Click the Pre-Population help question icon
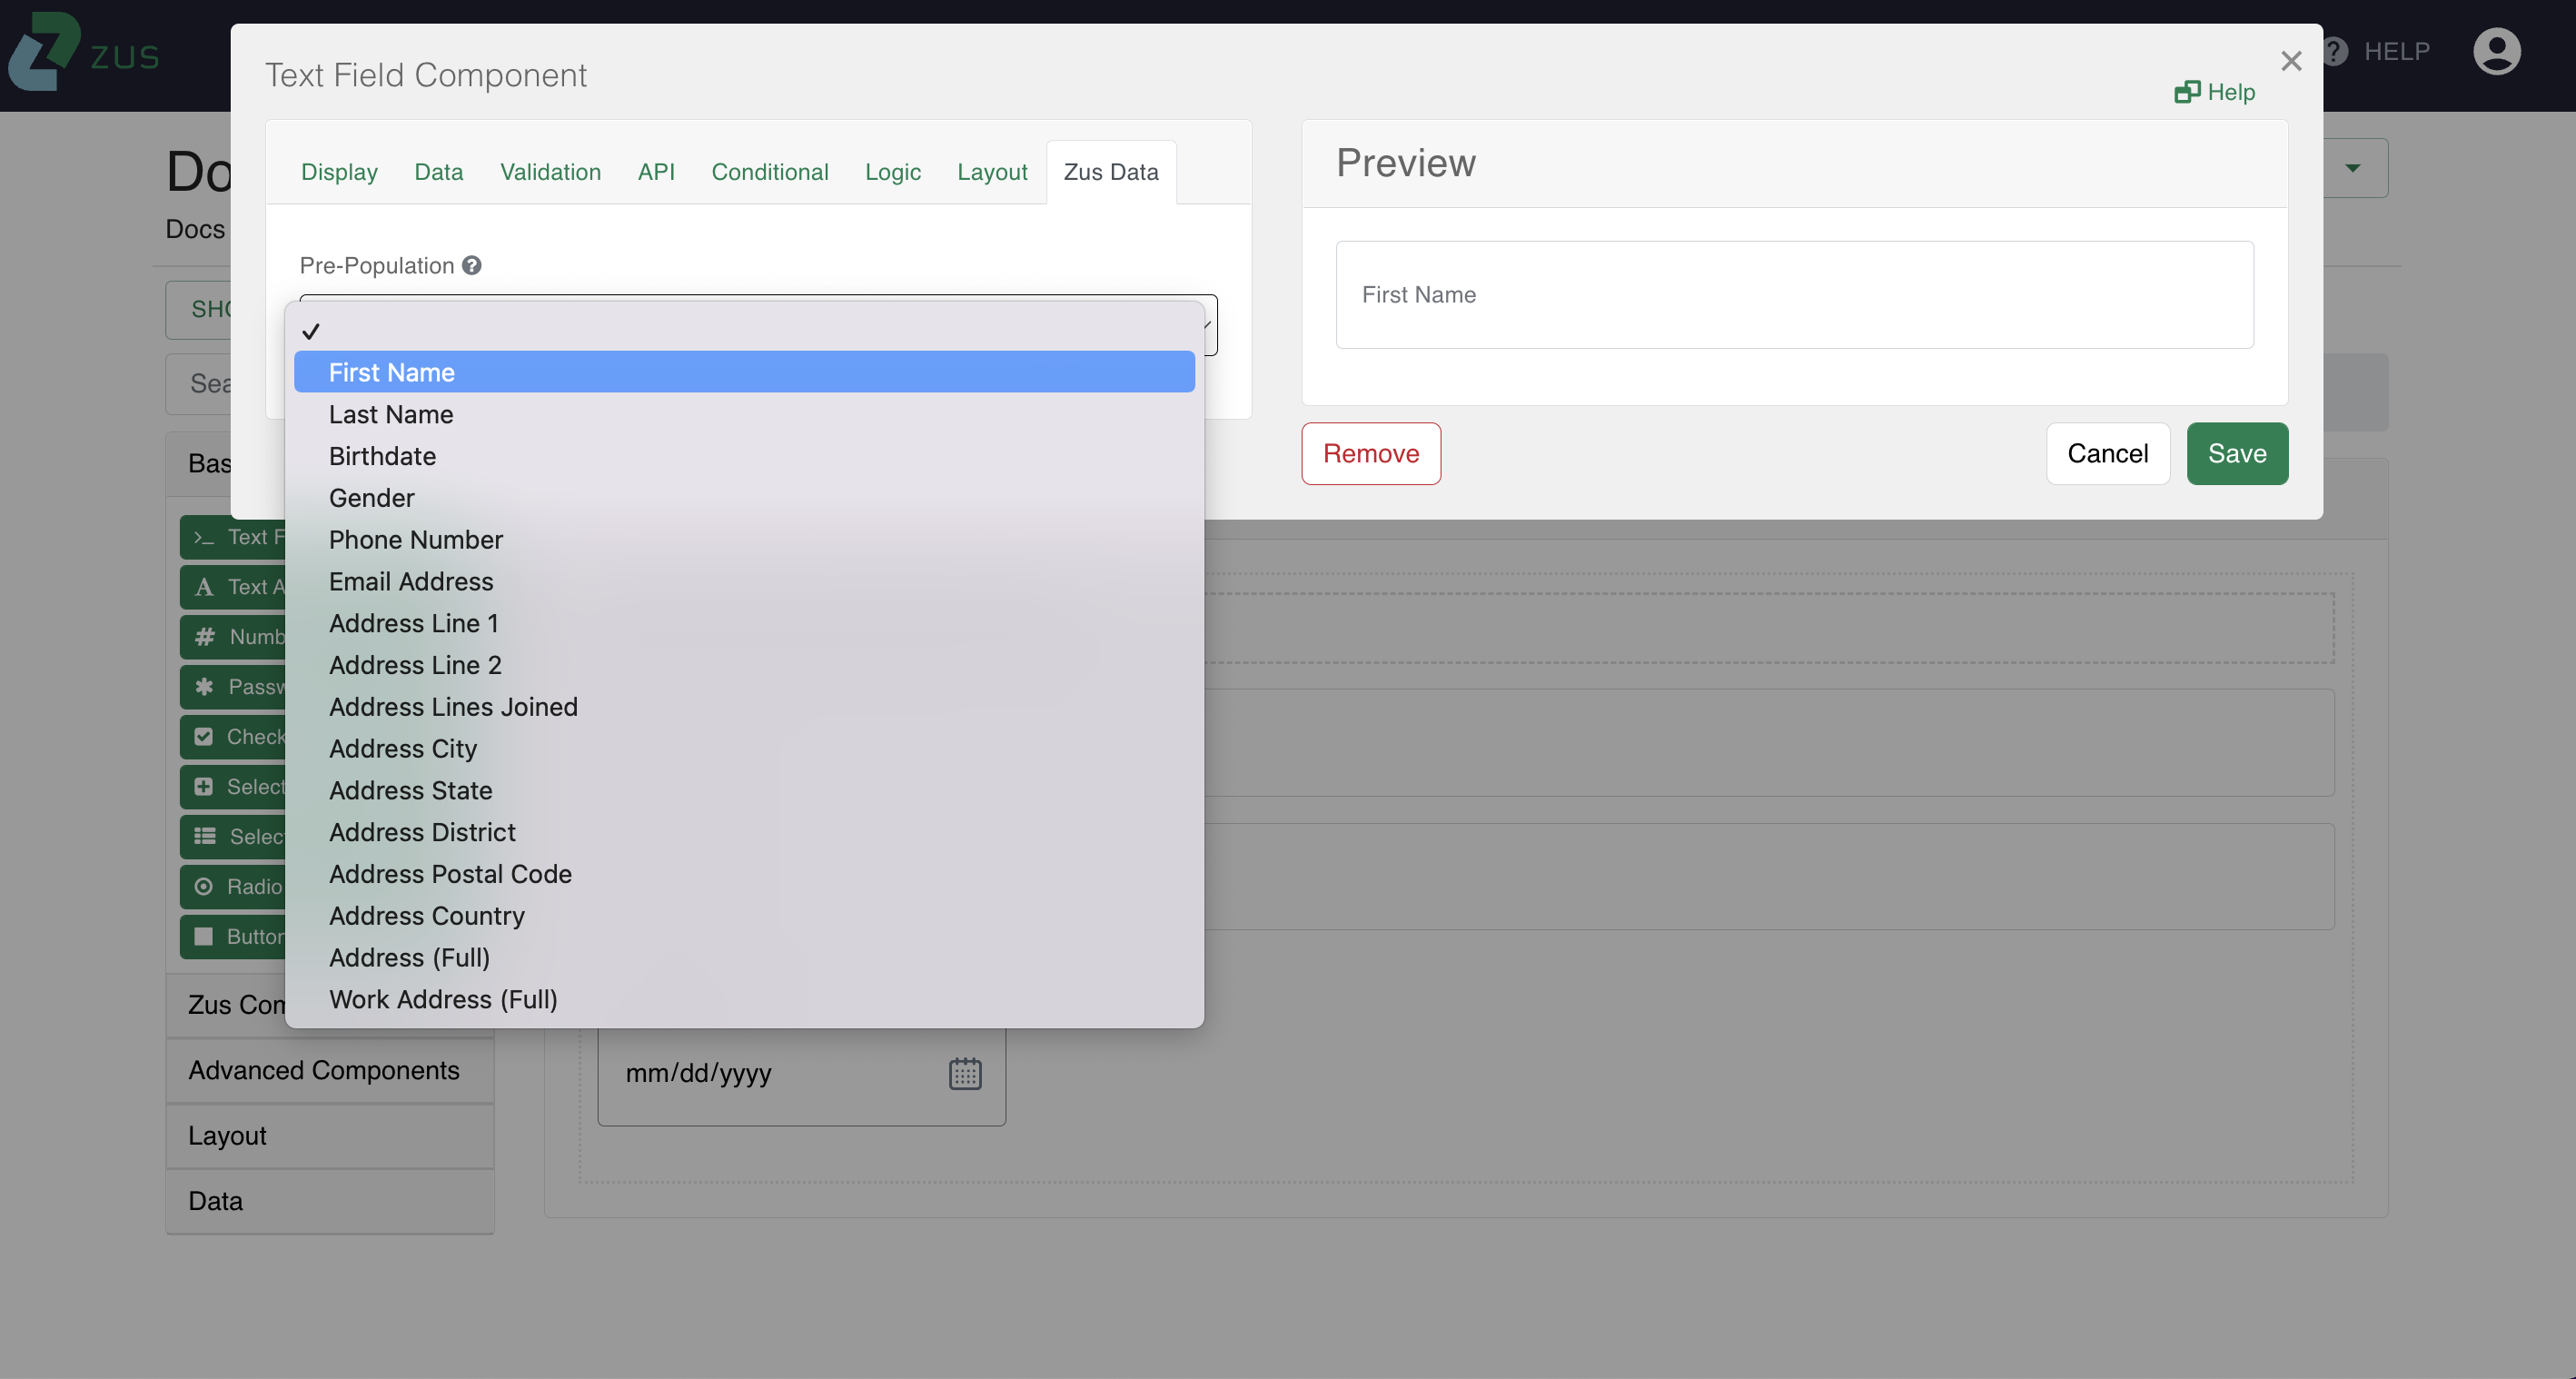Image resolution: width=2576 pixels, height=1379 pixels. [x=472, y=265]
